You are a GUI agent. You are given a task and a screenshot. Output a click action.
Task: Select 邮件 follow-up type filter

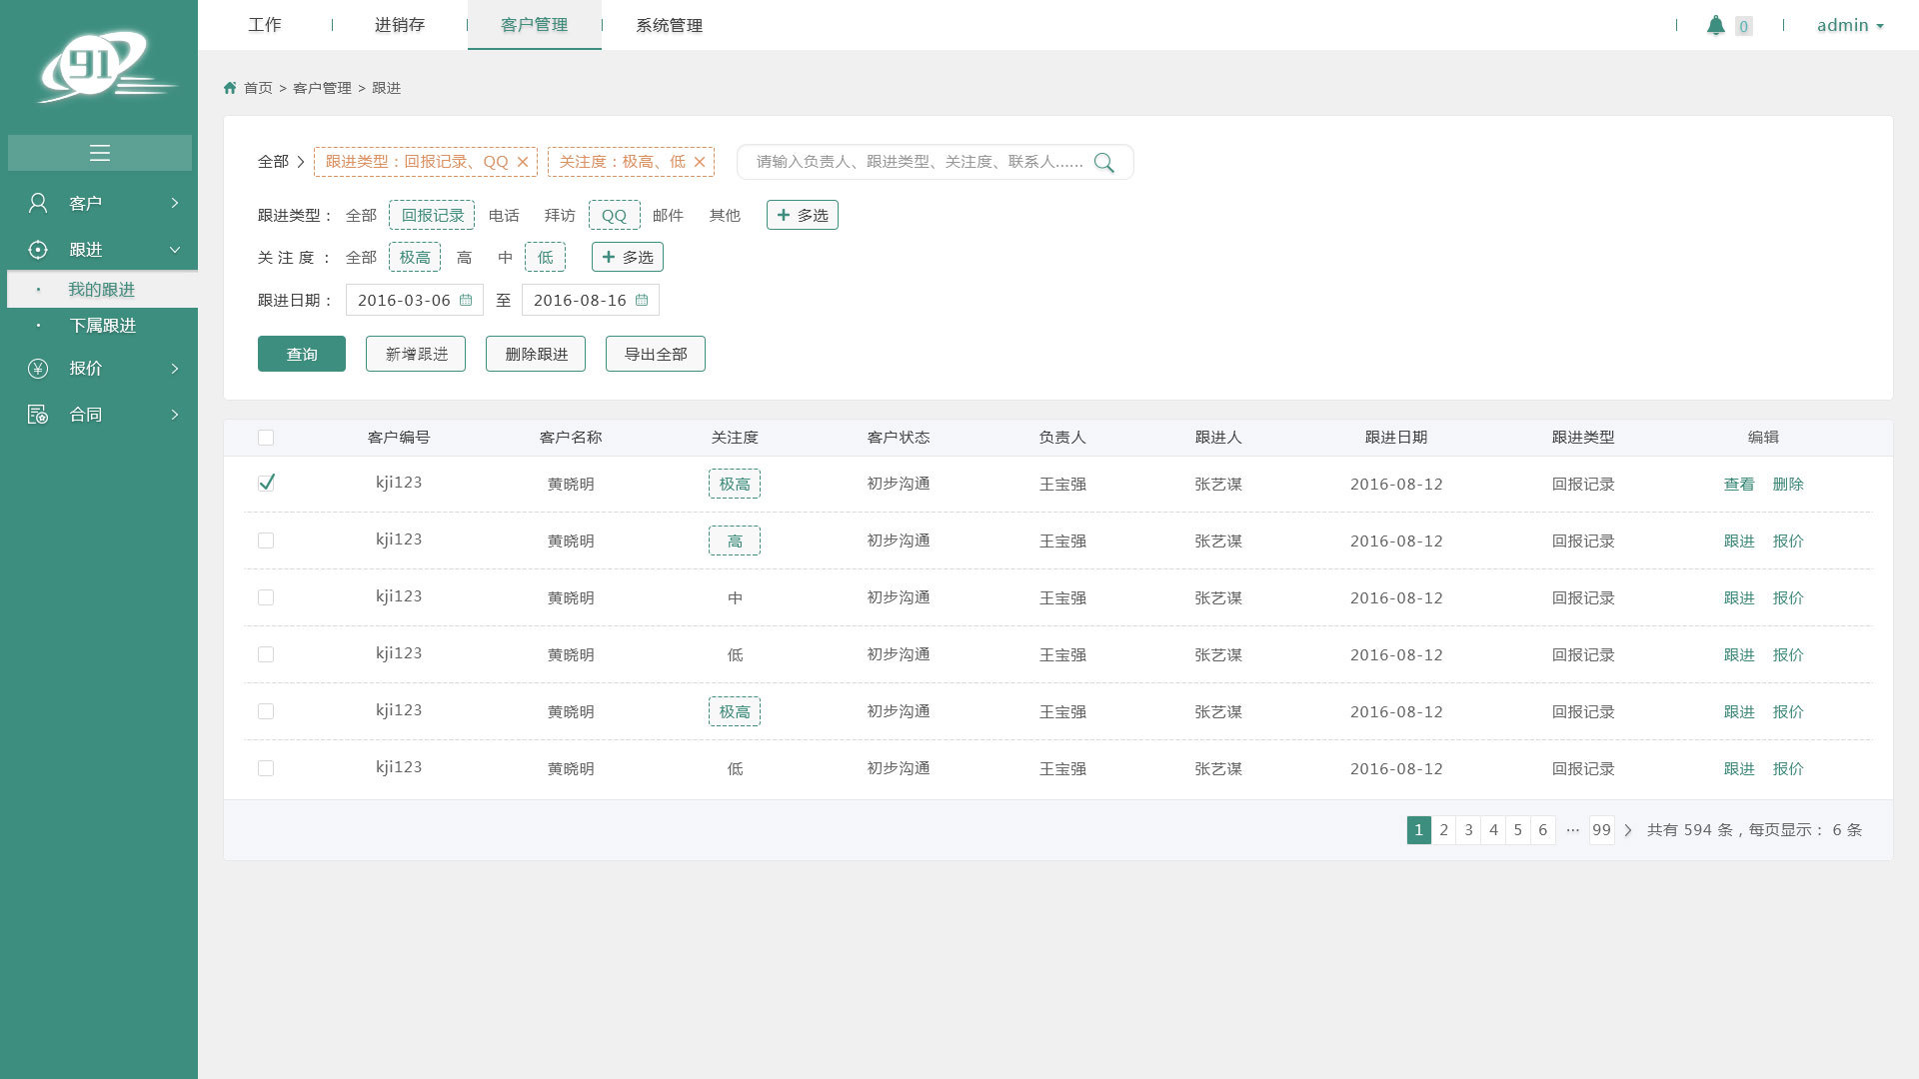coord(668,215)
